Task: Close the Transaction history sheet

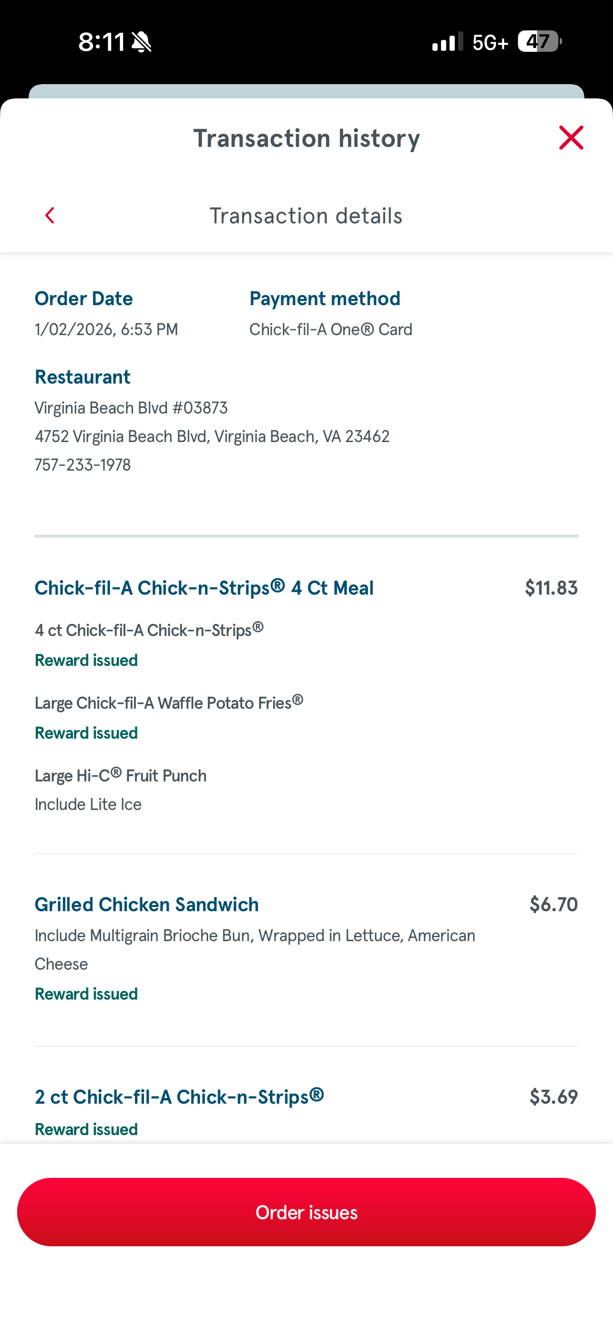Action: tap(571, 138)
